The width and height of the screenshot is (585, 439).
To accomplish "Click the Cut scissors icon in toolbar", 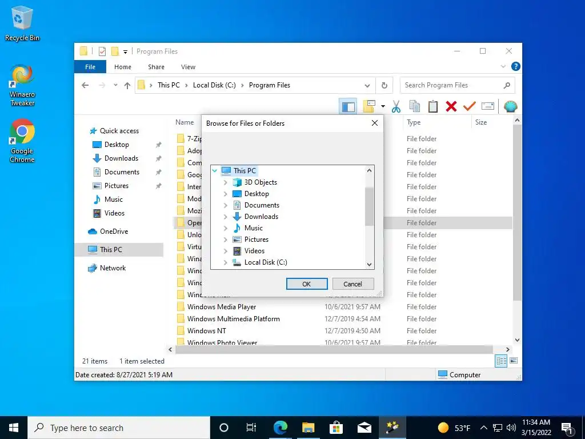I will pos(396,107).
